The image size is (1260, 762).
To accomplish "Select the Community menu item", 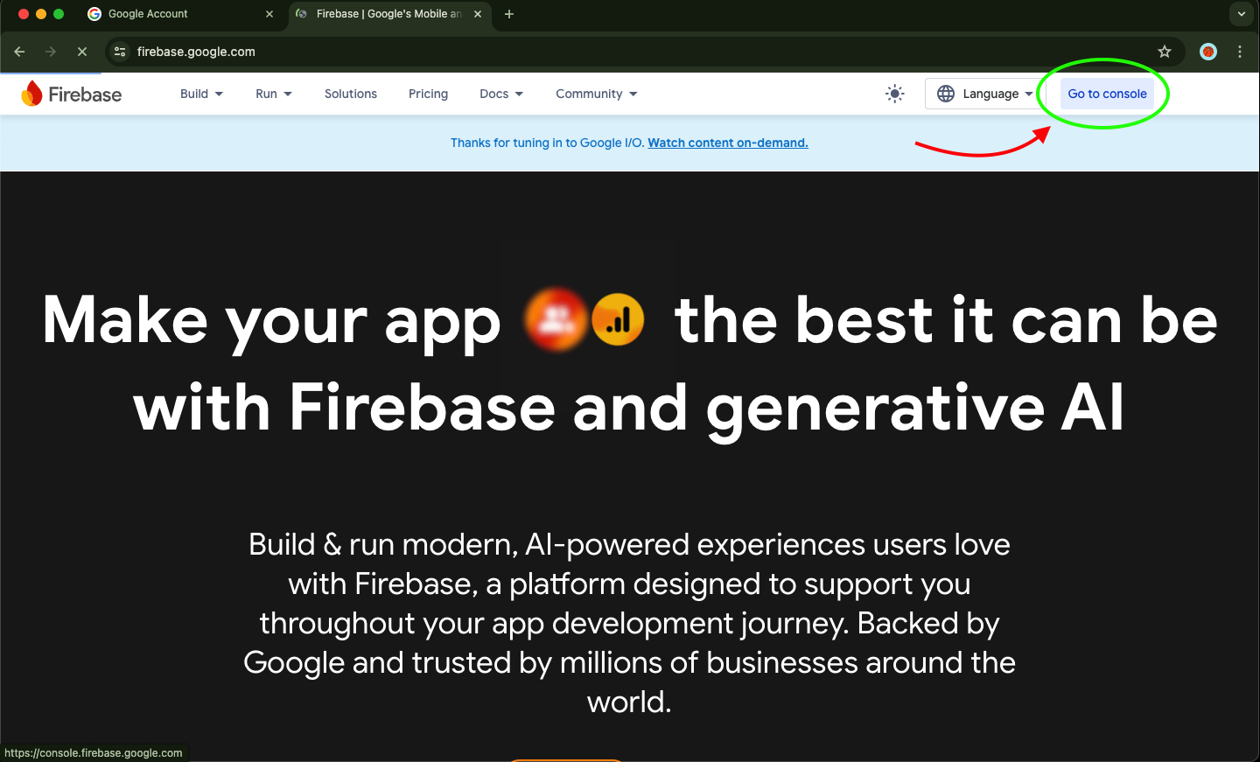I will (596, 94).
